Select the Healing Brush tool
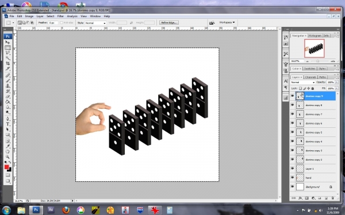The height and width of the screenshot is (215, 345). (7, 75)
